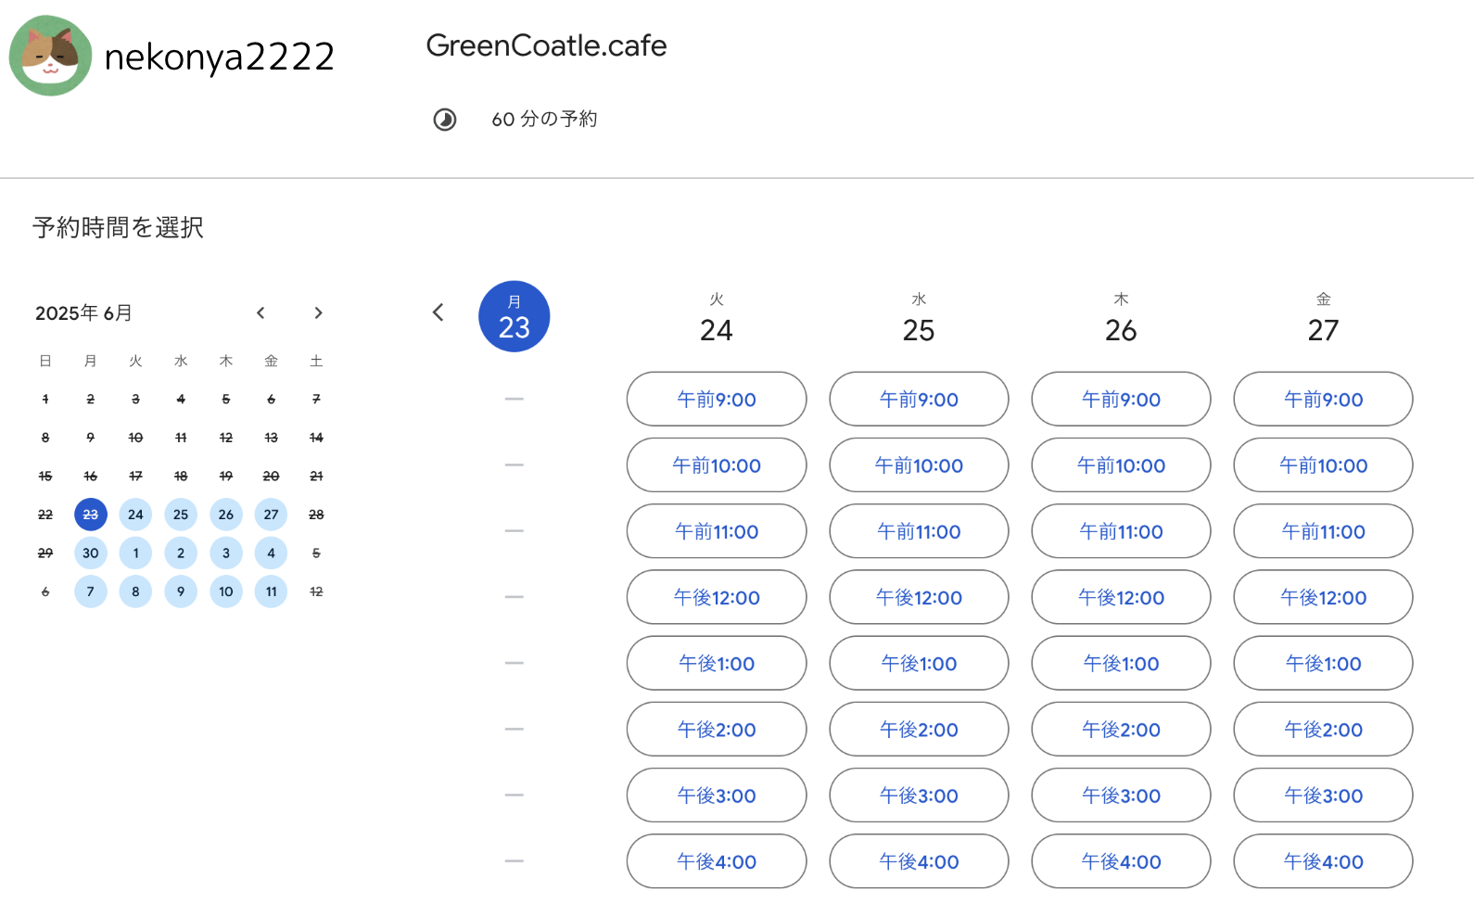1474x916 pixels.
Task: Reserve 午前11:00 on Friday 27
Action: point(1323,532)
